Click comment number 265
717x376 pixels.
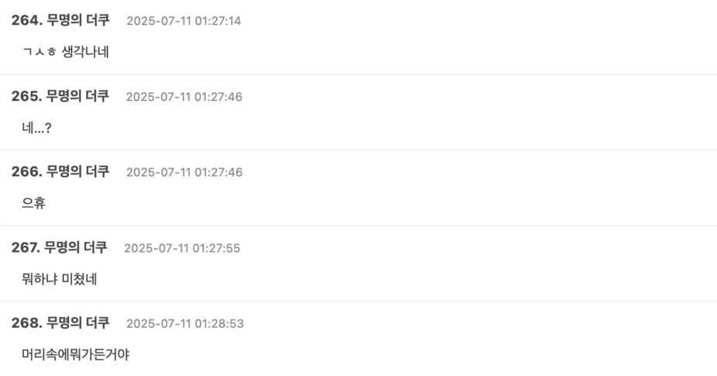coord(26,96)
